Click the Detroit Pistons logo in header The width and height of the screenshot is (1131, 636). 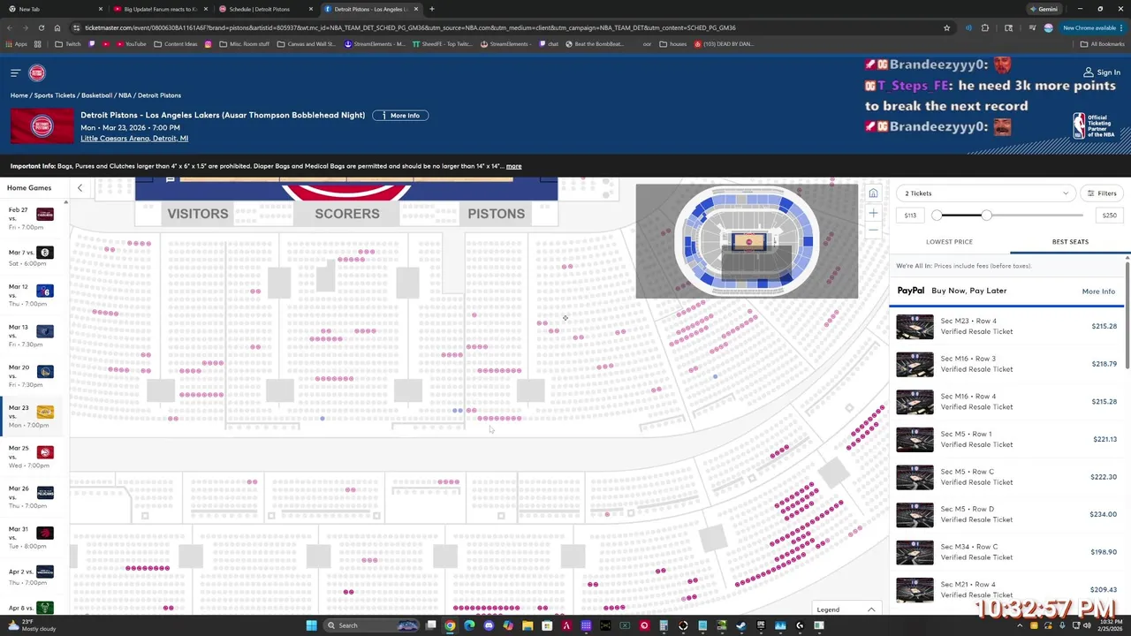tap(37, 72)
